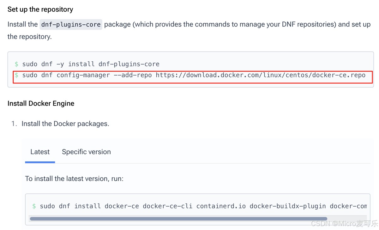Click the dollar prompt before "dnf -y install"
379x230 pixels.
click(16, 64)
